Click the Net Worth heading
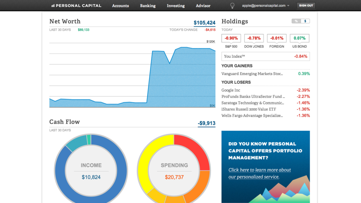Viewport: 361px width, 203px height. 65,21
